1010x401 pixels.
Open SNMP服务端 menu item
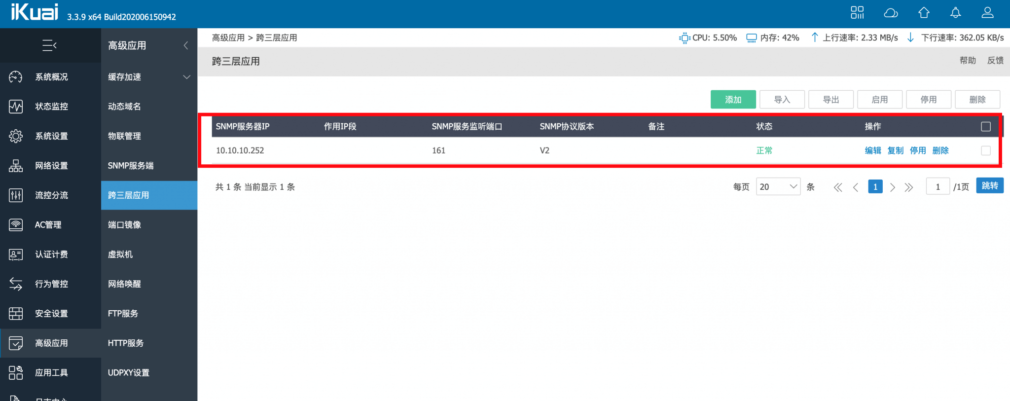click(131, 166)
